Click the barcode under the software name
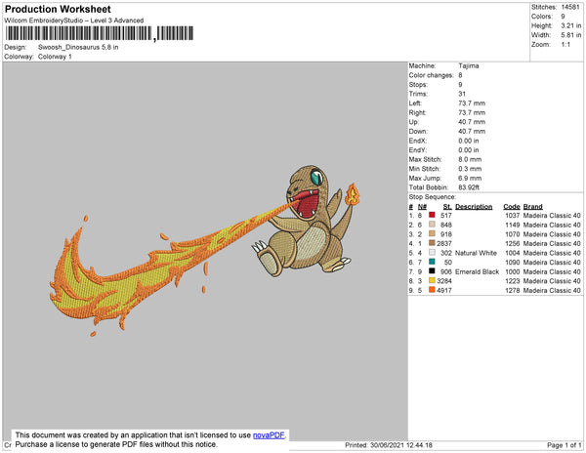This screenshot has height=453, width=586. click(x=100, y=33)
